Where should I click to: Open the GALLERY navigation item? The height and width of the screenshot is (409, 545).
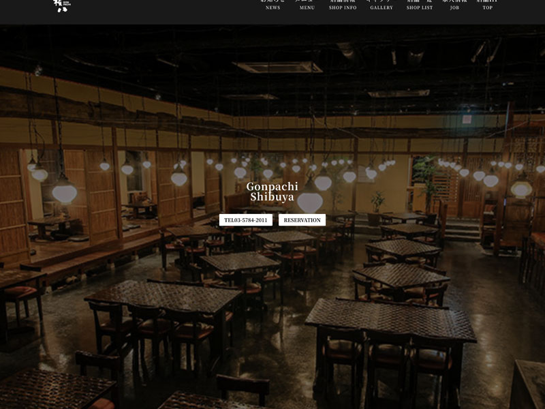coord(381,5)
